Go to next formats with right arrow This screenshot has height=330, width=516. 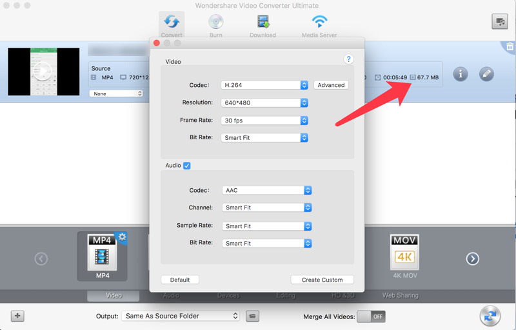(473, 258)
